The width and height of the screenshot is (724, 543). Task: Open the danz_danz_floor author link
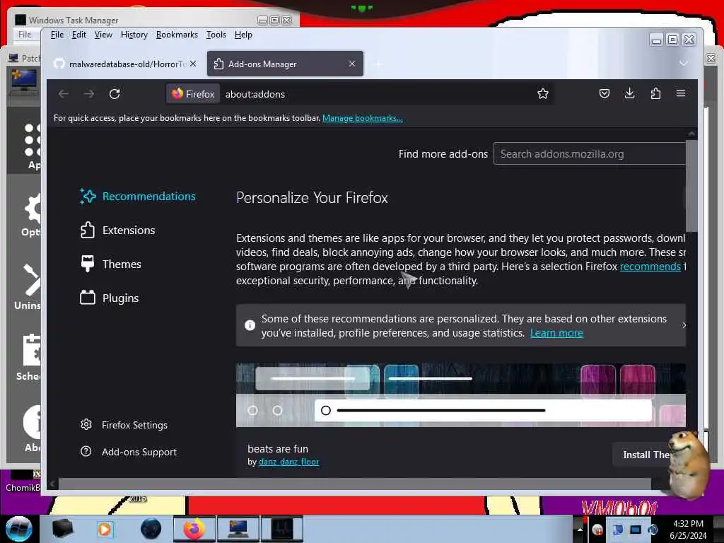click(x=288, y=462)
